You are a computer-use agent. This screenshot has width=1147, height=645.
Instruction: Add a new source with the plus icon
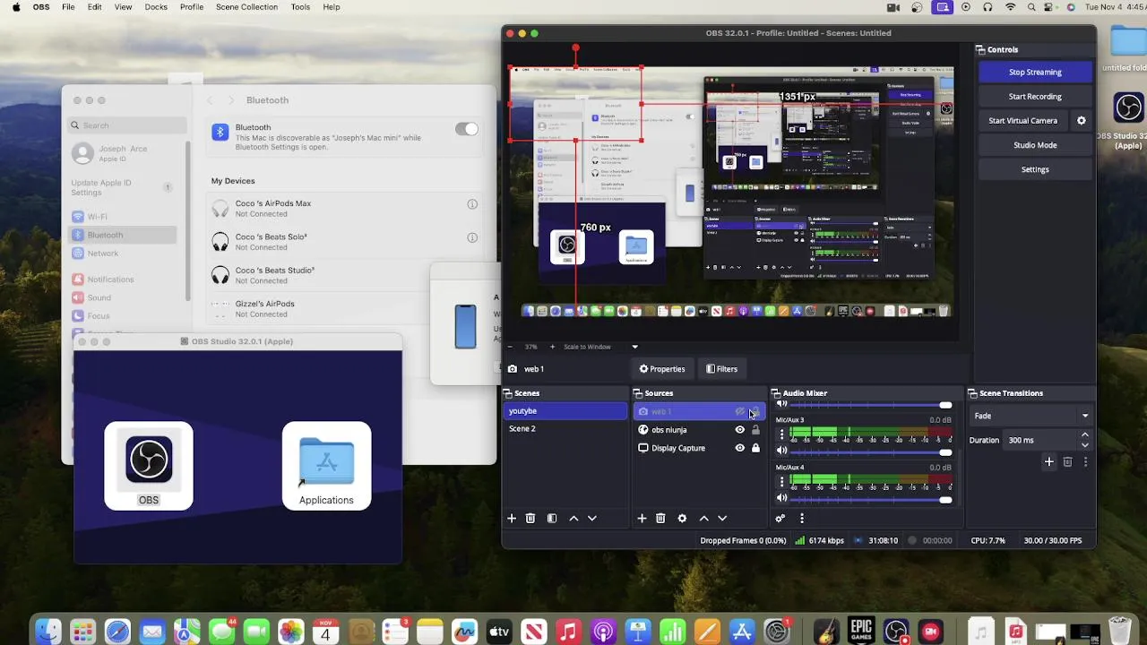pos(642,518)
